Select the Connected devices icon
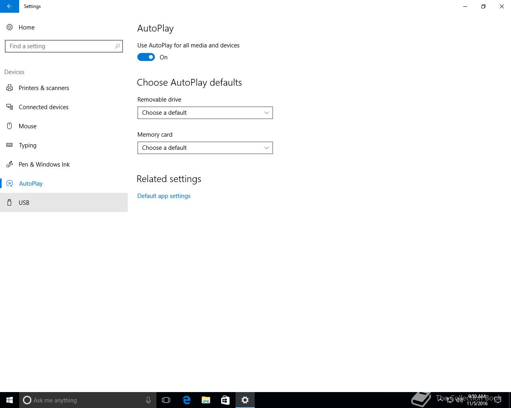Image resolution: width=511 pixels, height=408 pixels. (x=10, y=107)
